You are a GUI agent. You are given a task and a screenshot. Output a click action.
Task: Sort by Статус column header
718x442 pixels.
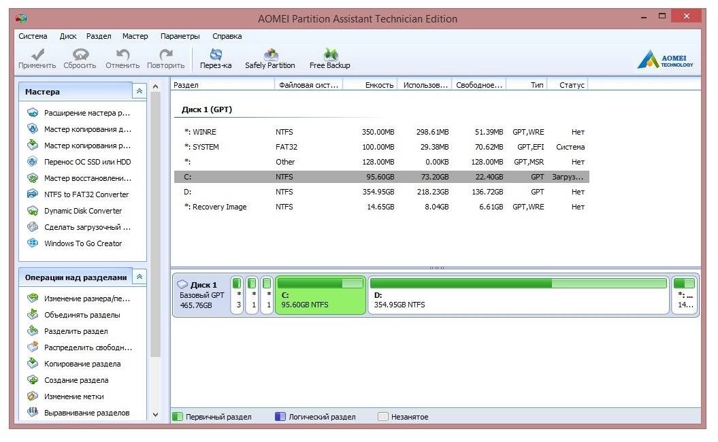(568, 84)
